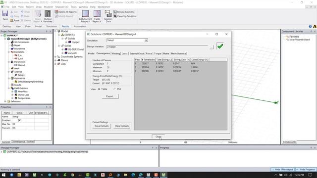
Task: Click the Design Variation input field
Action: tap(157, 47)
